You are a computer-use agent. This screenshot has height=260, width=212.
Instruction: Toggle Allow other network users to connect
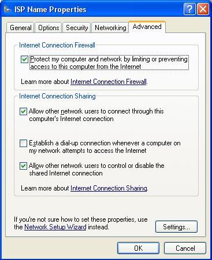tap(23, 112)
